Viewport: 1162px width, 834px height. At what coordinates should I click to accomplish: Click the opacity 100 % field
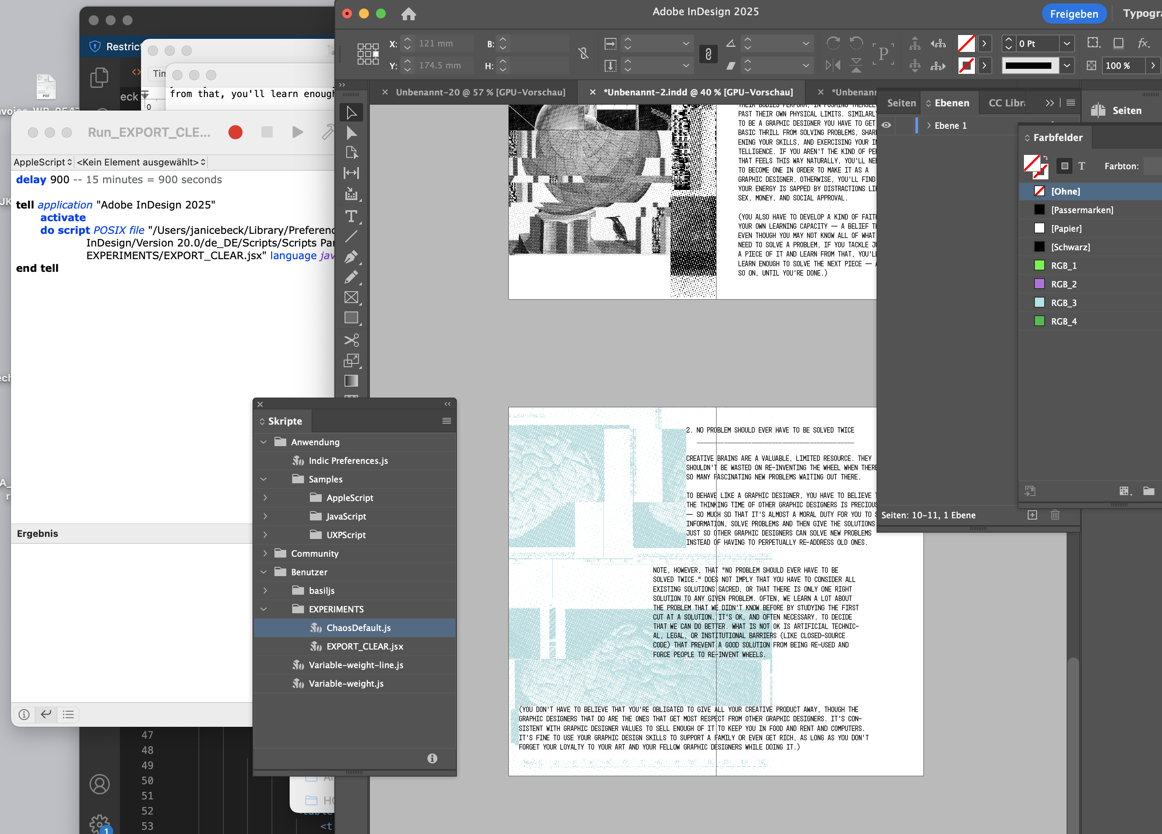point(1124,65)
